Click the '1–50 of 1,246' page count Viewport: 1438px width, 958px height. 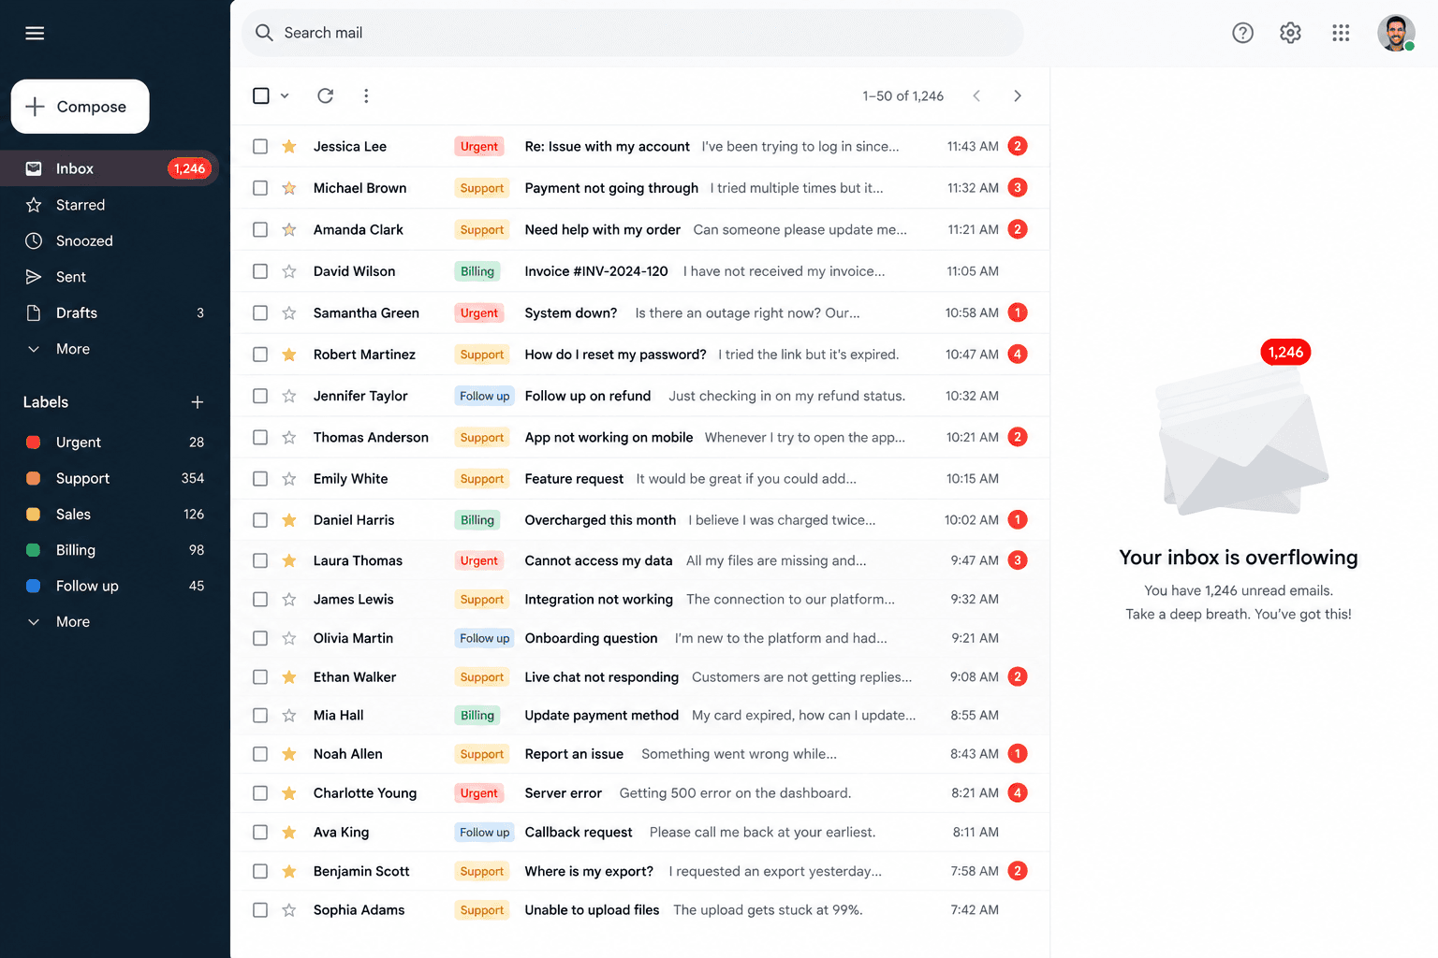[x=902, y=95]
